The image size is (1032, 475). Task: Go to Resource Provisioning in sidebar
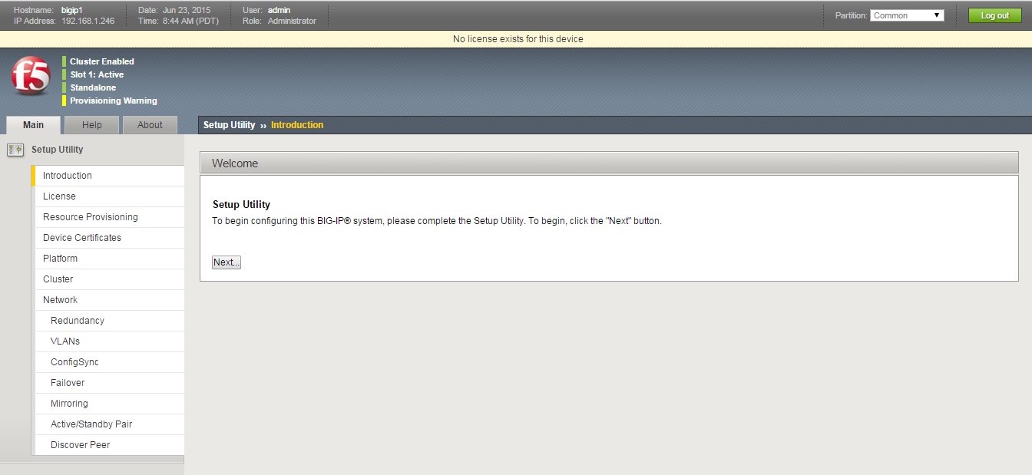90,217
